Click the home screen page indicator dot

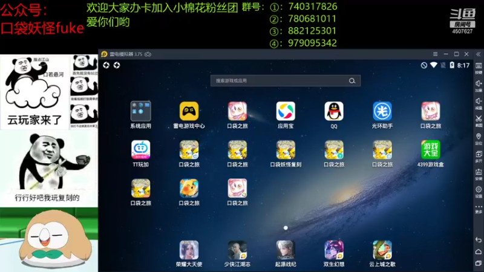(286, 228)
